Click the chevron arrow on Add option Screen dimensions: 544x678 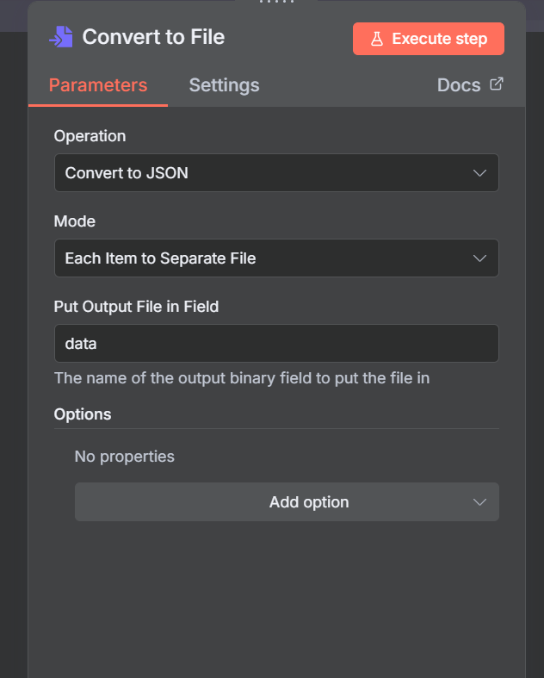click(x=480, y=502)
